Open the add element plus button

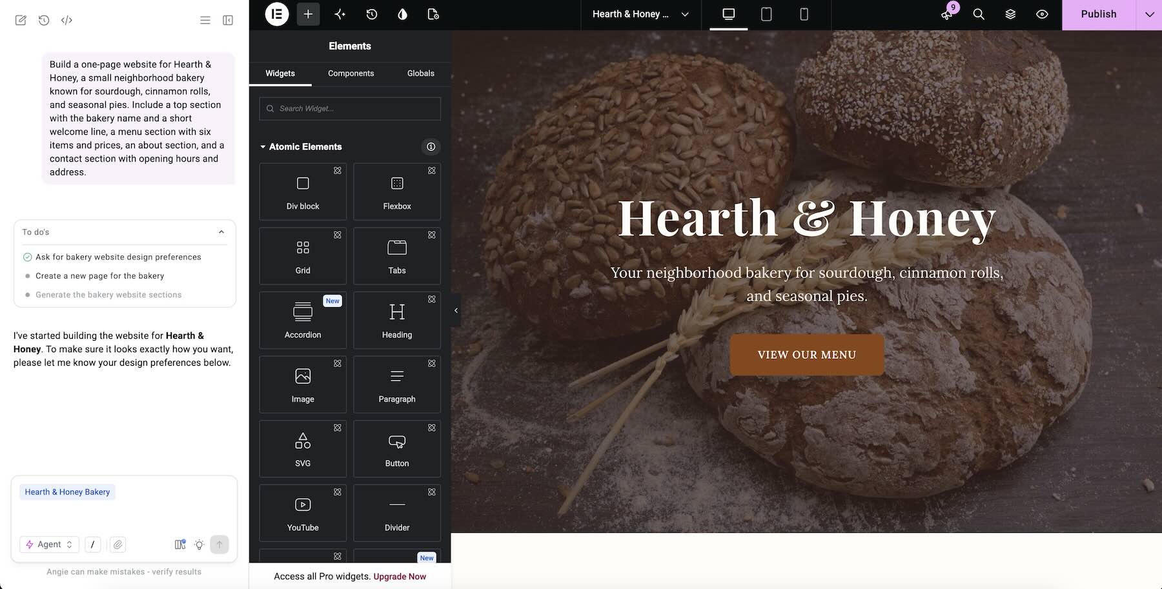[x=309, y=14]
